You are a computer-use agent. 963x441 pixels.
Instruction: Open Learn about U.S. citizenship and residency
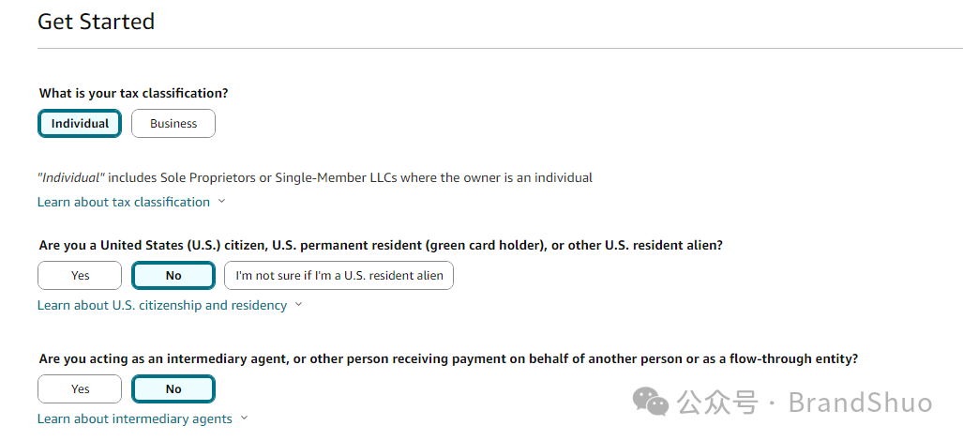(x=162, y=305)
